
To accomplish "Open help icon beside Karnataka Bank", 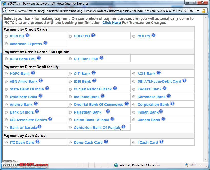I will 169,96.
